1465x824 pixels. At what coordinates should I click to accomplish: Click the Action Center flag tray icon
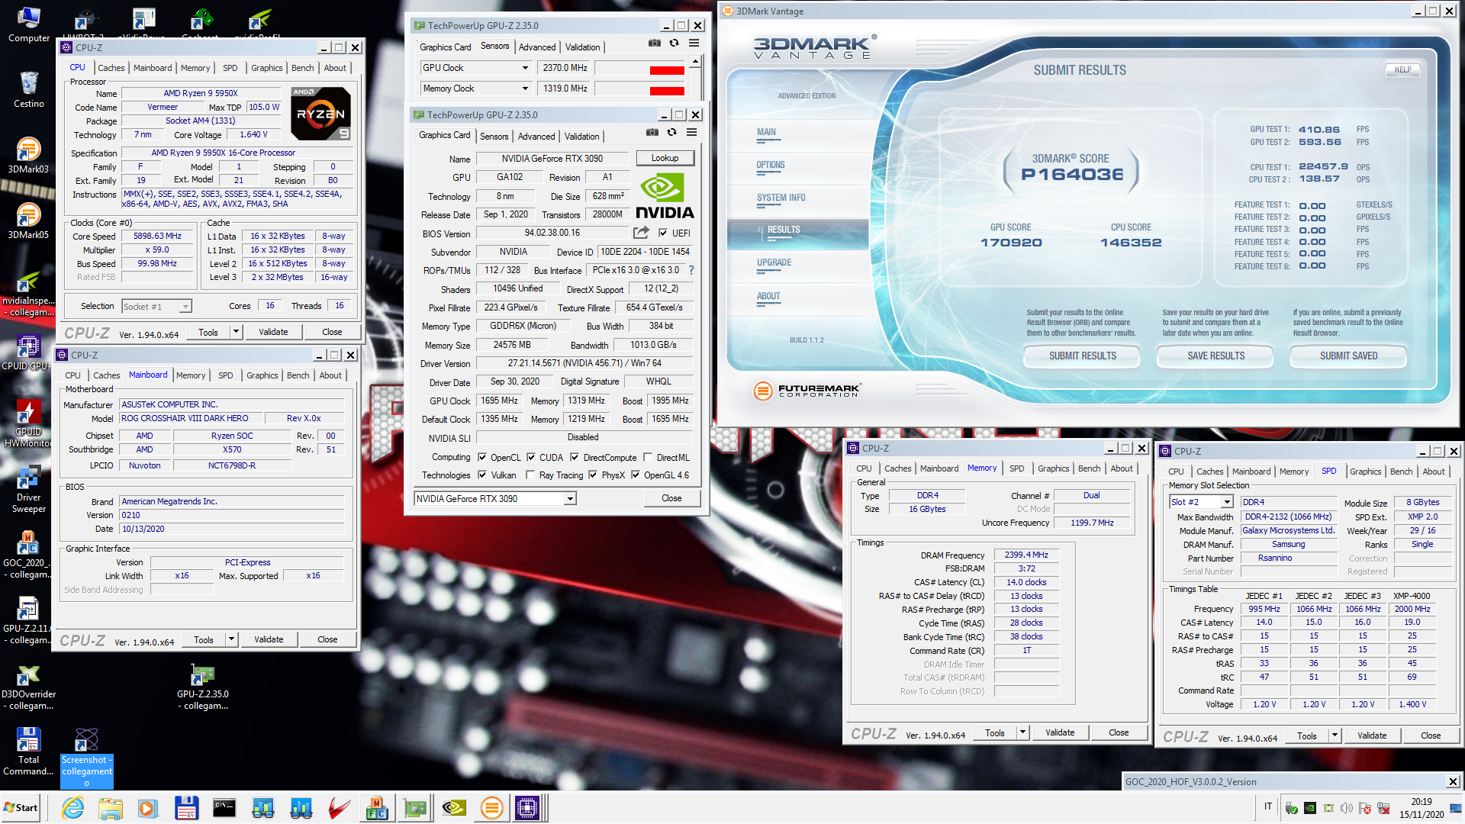[x=1365, y=808]
